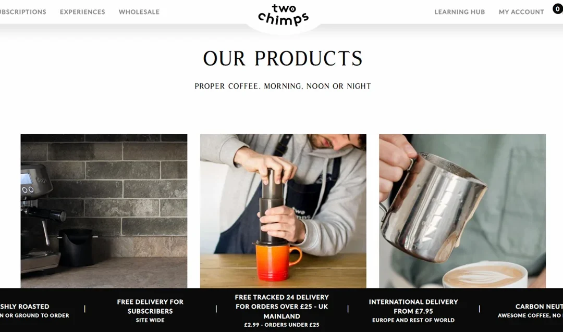The width and height of the screenshot is (563, 332).
Task: Select the espresso machine product image
Action: coord(104,211)
